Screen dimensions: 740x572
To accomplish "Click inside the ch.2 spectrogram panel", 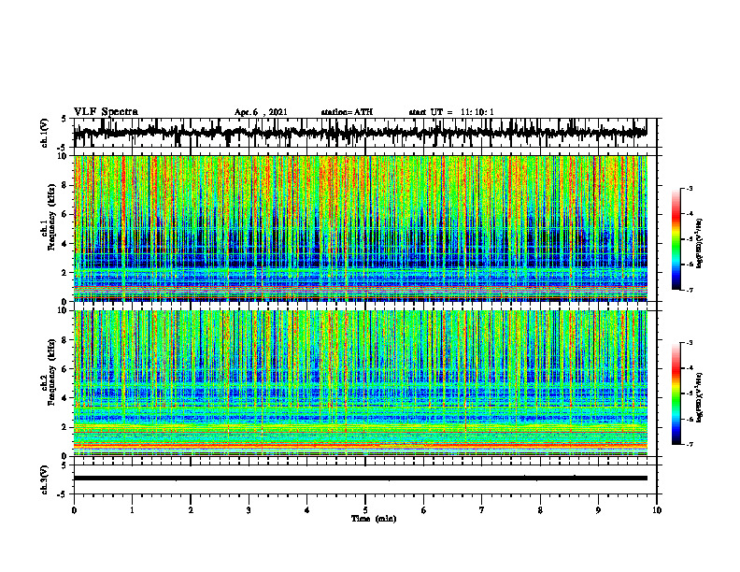I will tap(361, 383).
